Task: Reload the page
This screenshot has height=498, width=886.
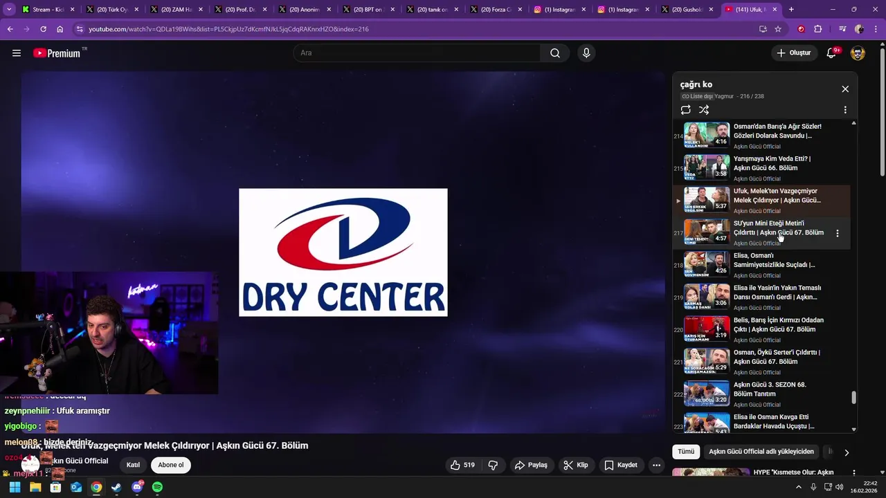Action: pyautogui.click(x=43, y=29)
